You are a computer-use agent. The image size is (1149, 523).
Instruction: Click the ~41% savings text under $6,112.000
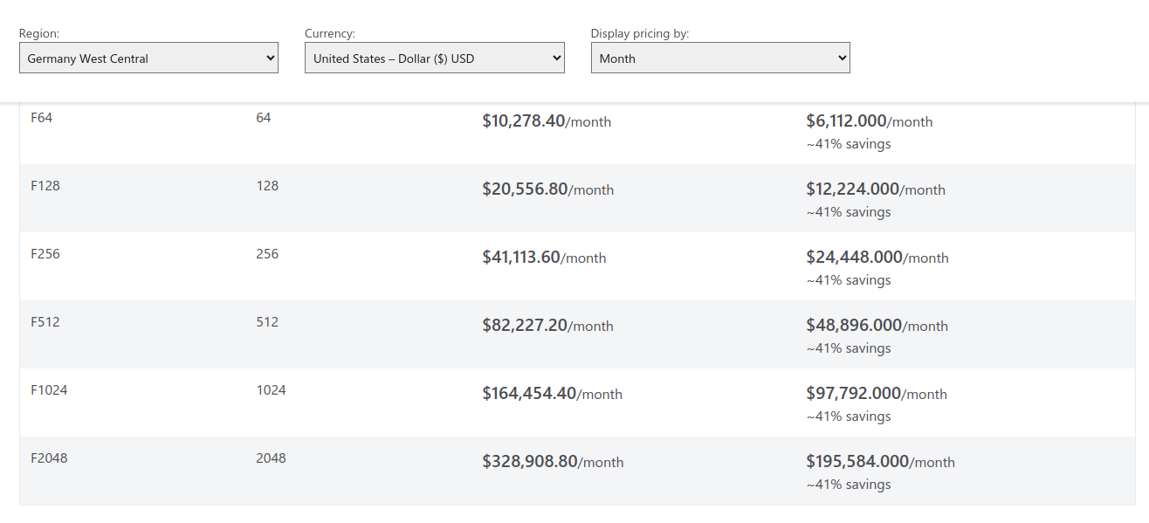coord(848,144)
